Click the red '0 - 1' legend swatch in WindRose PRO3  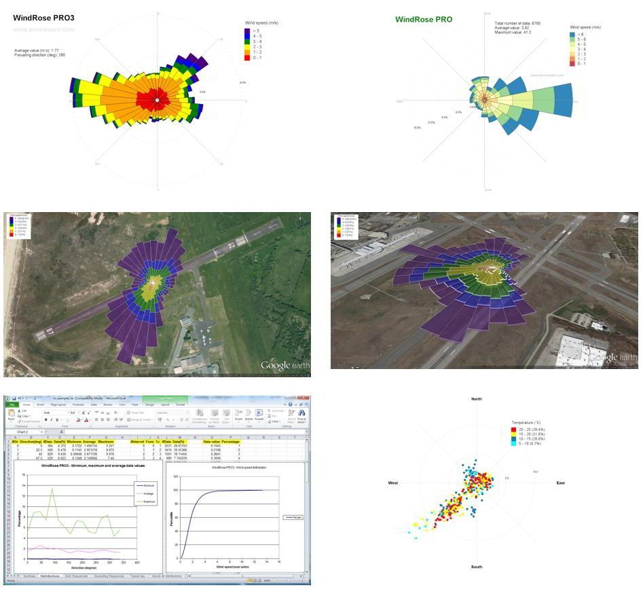pyautogui.click(x=247, y=58)
